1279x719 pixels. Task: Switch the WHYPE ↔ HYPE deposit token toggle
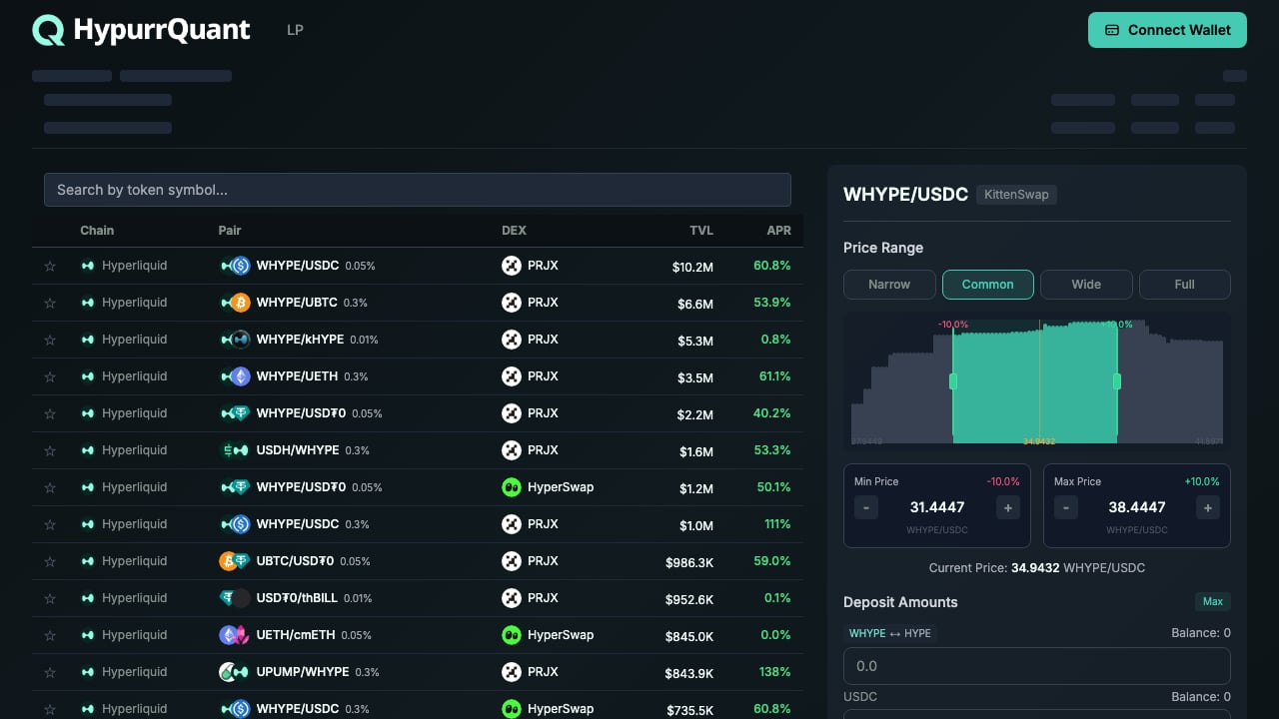pyautogui.click(x=890, y=633)
